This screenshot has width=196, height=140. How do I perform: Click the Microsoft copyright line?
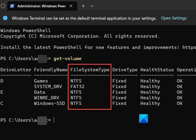coord(80,36)
